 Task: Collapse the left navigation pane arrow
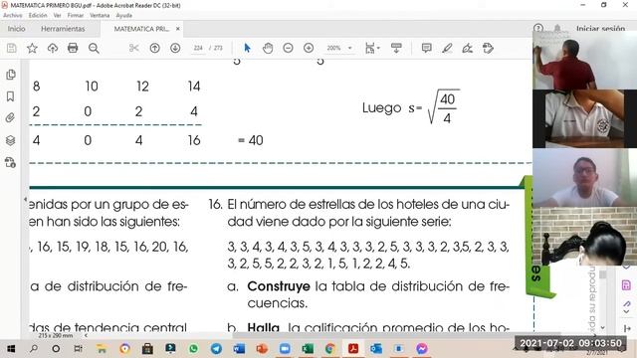25,199
